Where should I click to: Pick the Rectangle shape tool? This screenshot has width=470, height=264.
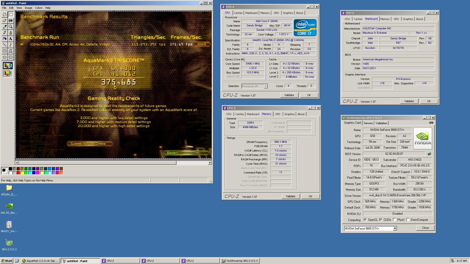[x=4, y=51]
